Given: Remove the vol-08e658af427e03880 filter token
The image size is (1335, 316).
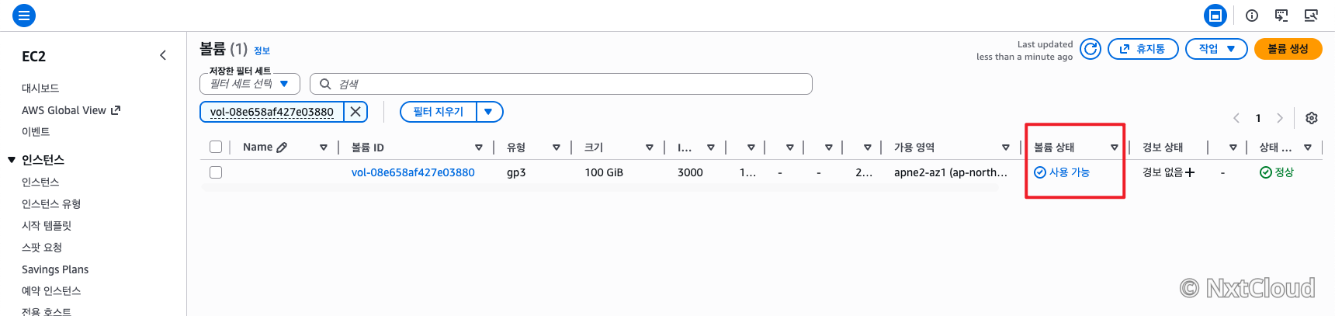Looking at the screenshot, I should 355,112.
